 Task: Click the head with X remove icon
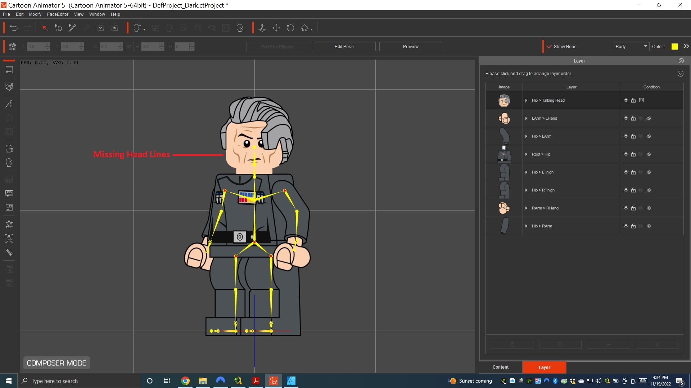click(x=240, y=28)
